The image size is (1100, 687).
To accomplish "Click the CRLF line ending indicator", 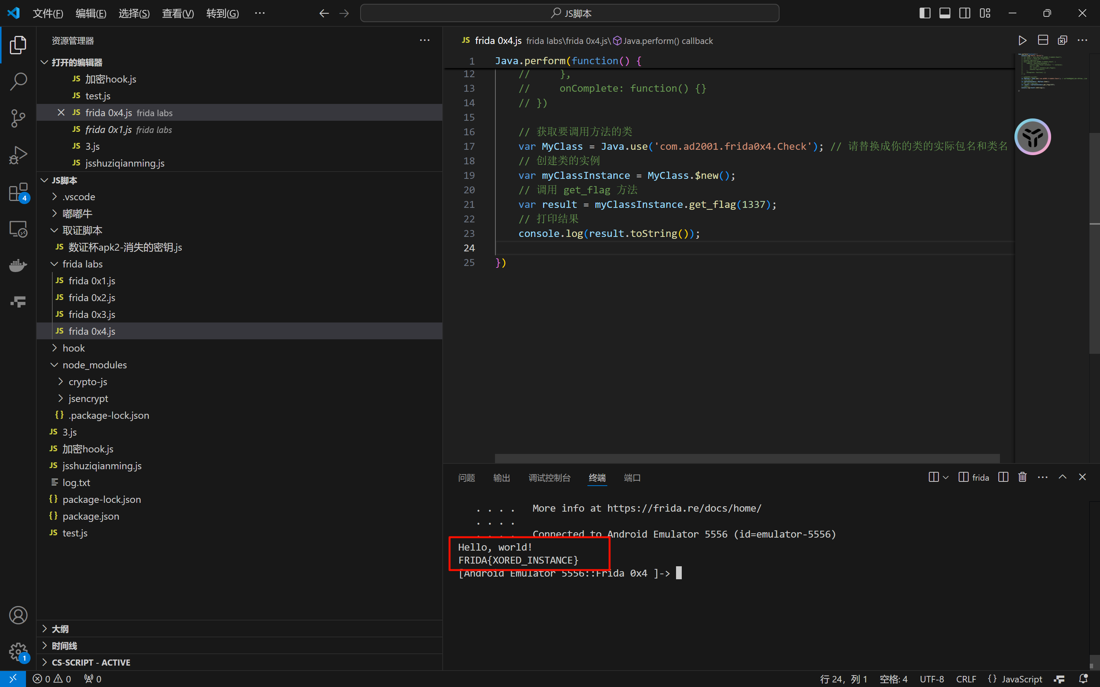I will (966, 679).
